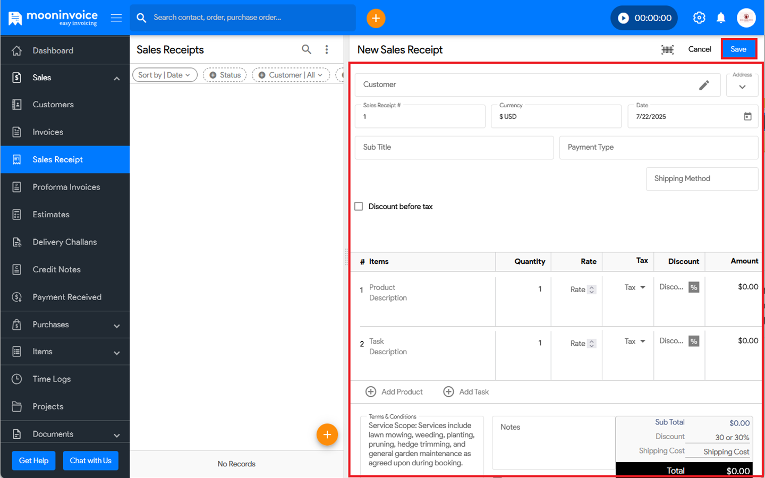This screenshot has width=765, height=478.
Task: Open Payment Received
Action: tap(65, 297)
